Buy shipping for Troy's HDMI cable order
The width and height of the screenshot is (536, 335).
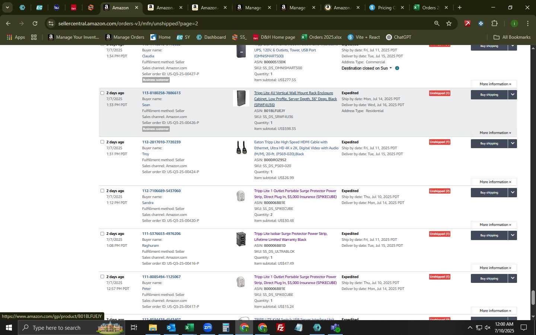click(x=489, y=143)
